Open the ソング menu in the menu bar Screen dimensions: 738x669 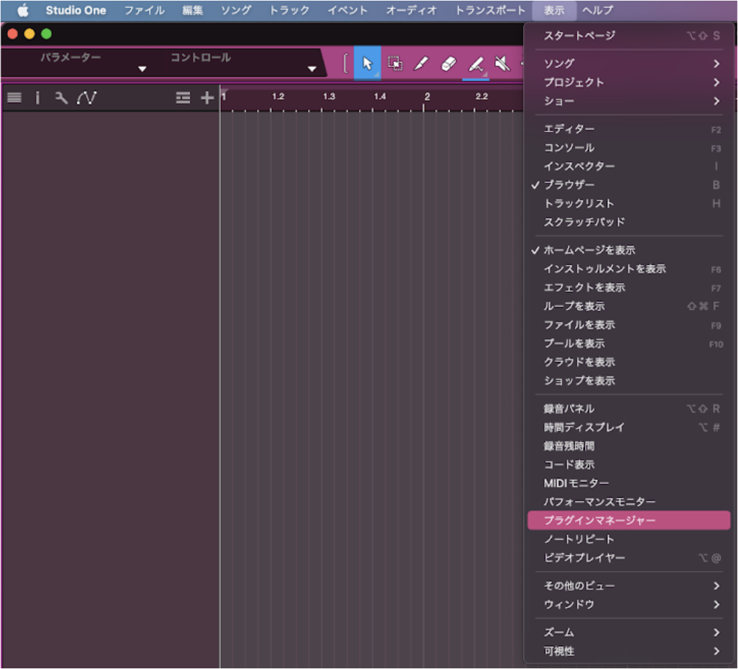(x=236, y=10)
